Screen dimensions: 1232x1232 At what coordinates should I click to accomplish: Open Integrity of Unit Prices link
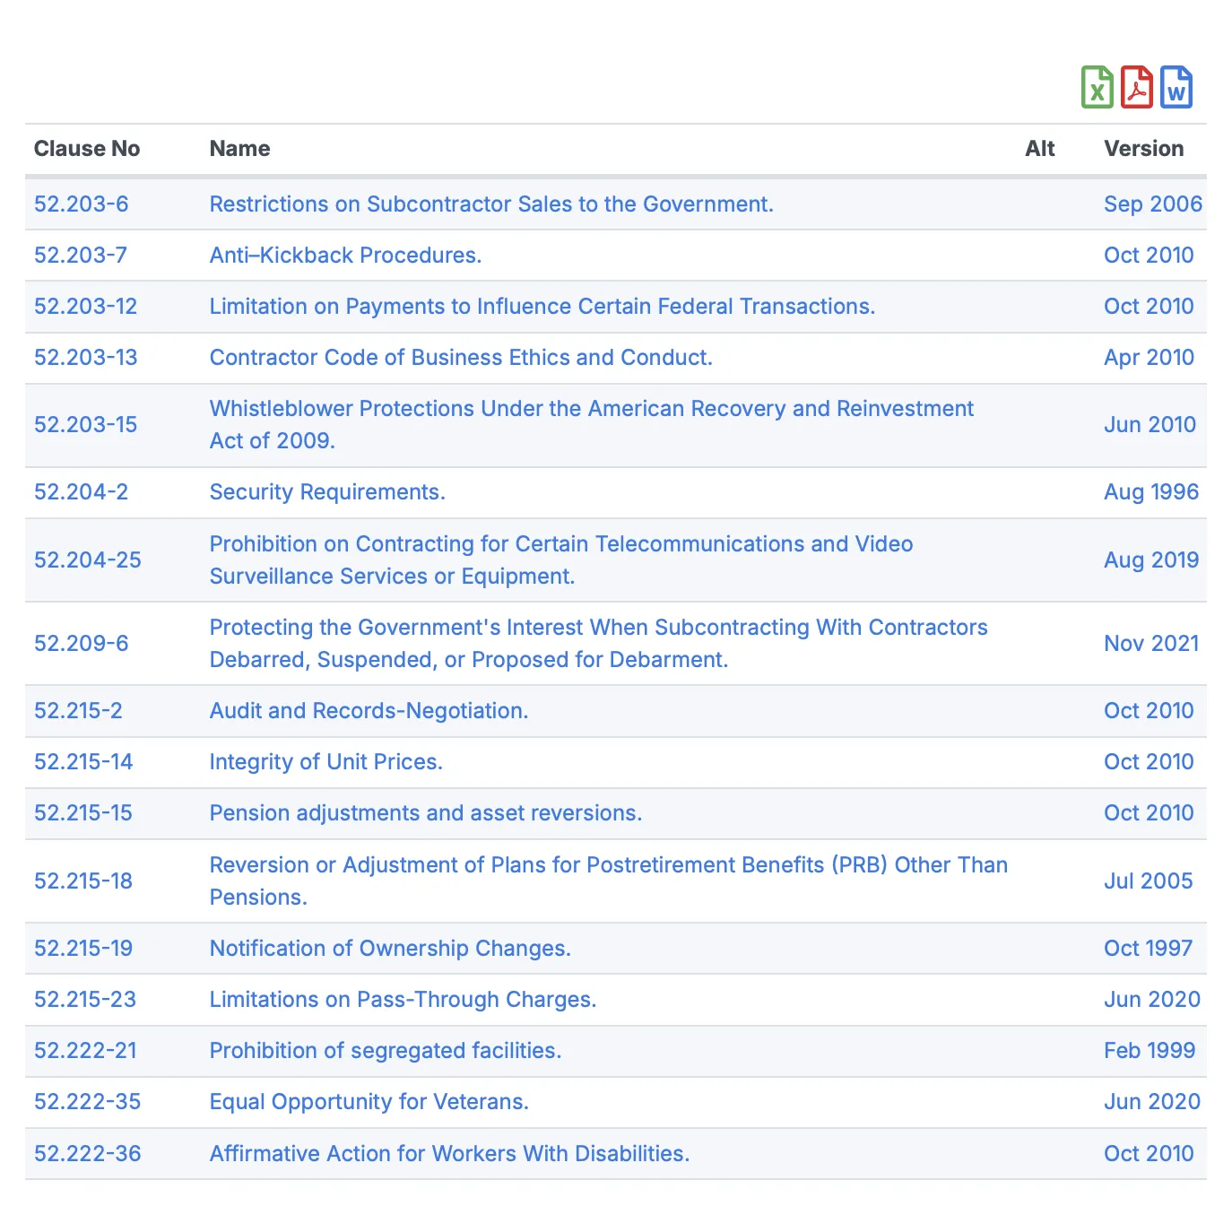point(325,762)
